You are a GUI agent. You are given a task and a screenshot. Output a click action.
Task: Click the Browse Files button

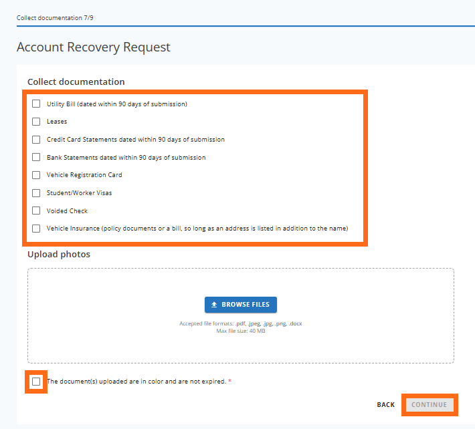click(241, 305)
